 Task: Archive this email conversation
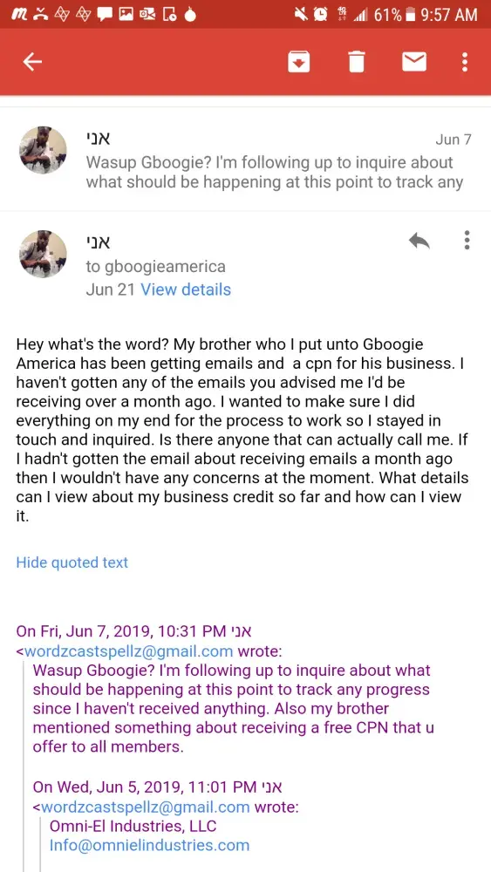click(x=298, y=62)
